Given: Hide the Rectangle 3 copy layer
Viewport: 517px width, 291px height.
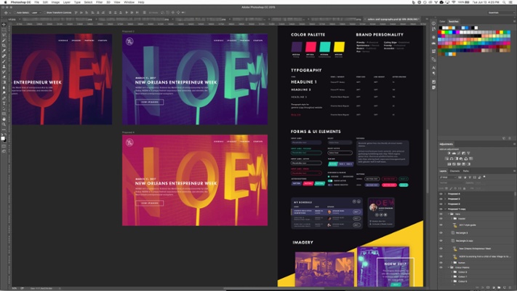Looking at the screenshot, I should pyautogui.click(x=441, y=241).
